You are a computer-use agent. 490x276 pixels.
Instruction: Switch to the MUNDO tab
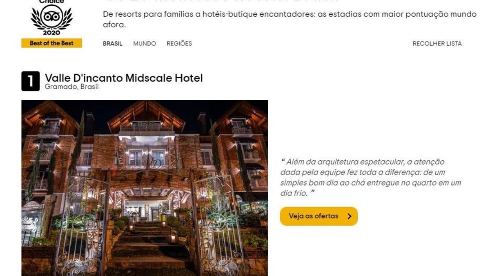click(x=145, y=43)
